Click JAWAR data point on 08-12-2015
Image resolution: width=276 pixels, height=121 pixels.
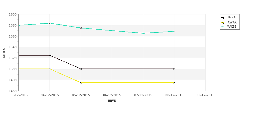(x=174, y=83)
